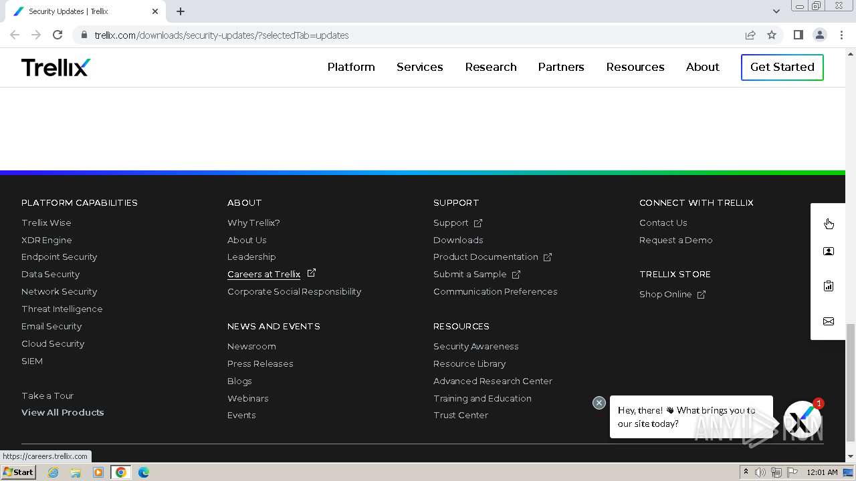Go to Blogs

pyautogui.click(x=239, y=381)
